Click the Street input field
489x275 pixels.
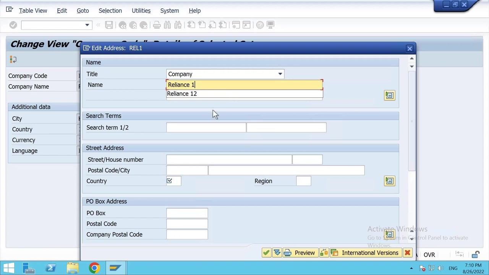pos(229,160)
